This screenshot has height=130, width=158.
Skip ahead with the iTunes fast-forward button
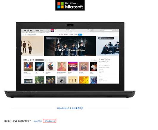click(31, 30)
